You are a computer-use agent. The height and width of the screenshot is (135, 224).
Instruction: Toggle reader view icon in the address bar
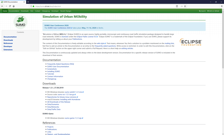click(x=177, y=6)
